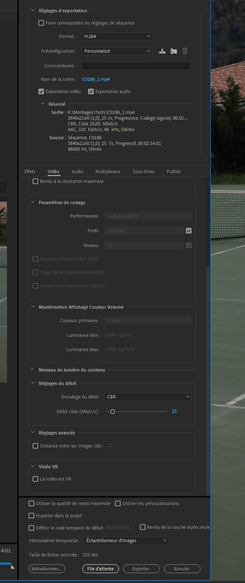The width and height of the screenshot is (245, 583).
Task: Uncheck the Exportation vidéo checkbox
Action: 41,91
